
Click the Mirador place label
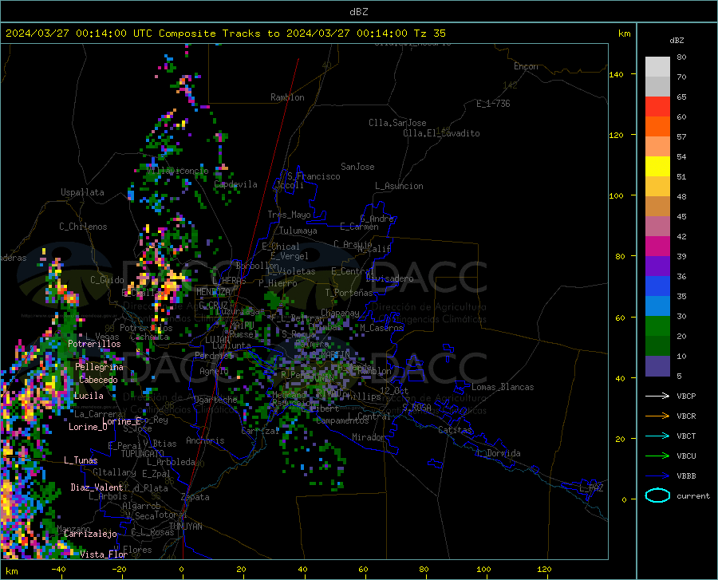368,437
